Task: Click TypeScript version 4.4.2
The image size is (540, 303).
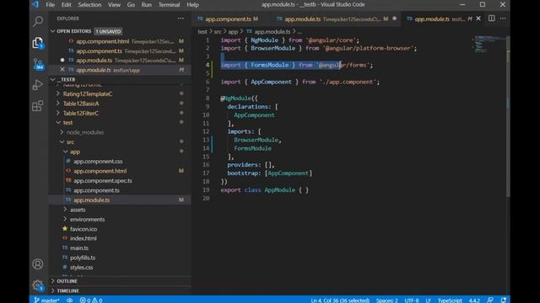Action: point(474,300)
